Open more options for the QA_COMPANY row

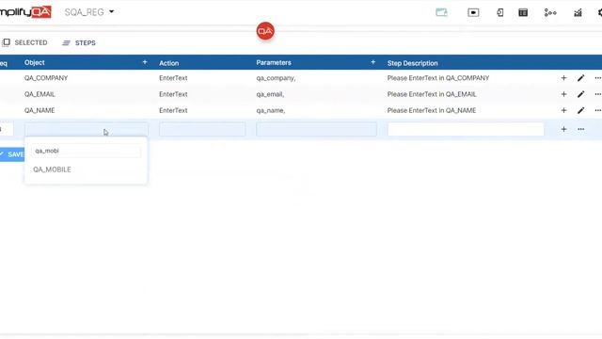(x=598, y=78)
